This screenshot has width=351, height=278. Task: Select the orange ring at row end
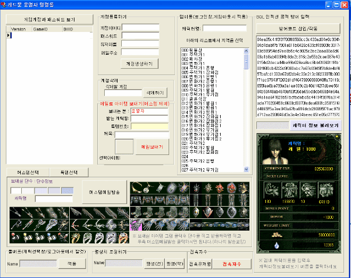pyautogui.click(x=123, y=238)
